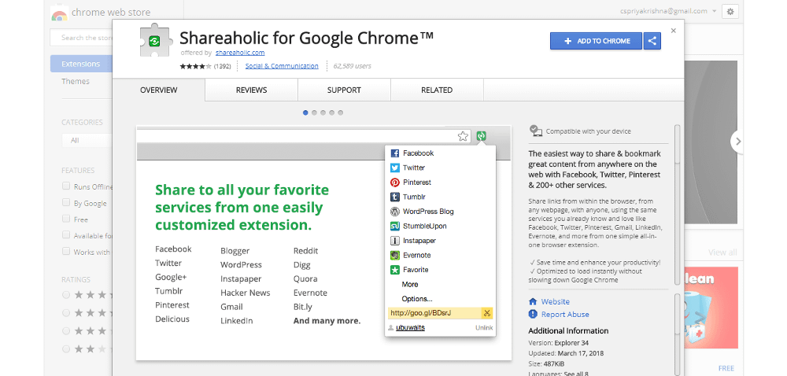This screenshot has width=787, height=376.
Task: Click Unlink in the share menu
Action: pyautogui.click(x=484, y=328)
